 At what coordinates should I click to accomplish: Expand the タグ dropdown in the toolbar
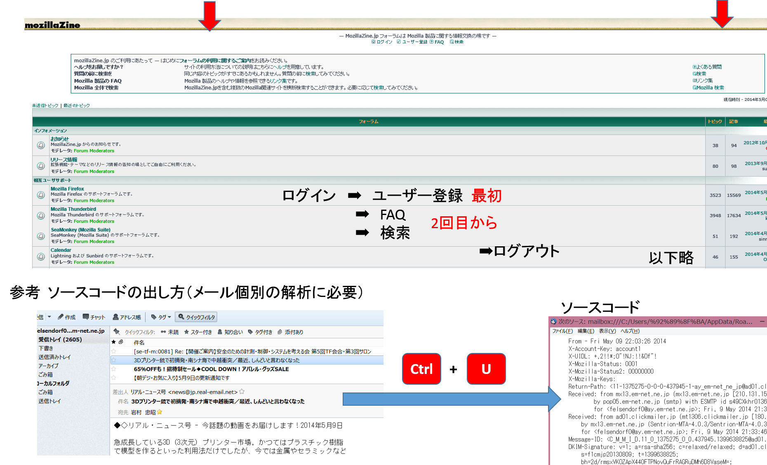[x=161, y=317]
